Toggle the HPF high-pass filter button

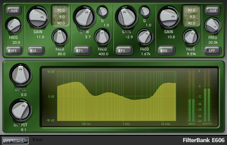(14, 50)
